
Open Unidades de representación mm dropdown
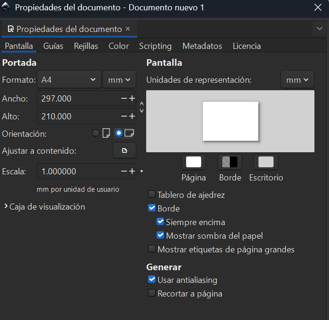coord(298,79)
